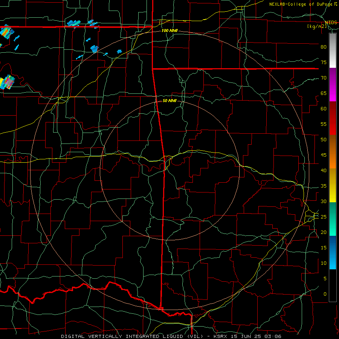The height and width of the screenshot is (339, 339).
Task: Select the red segment of the VIL color scale
Action: coord(333,118)
